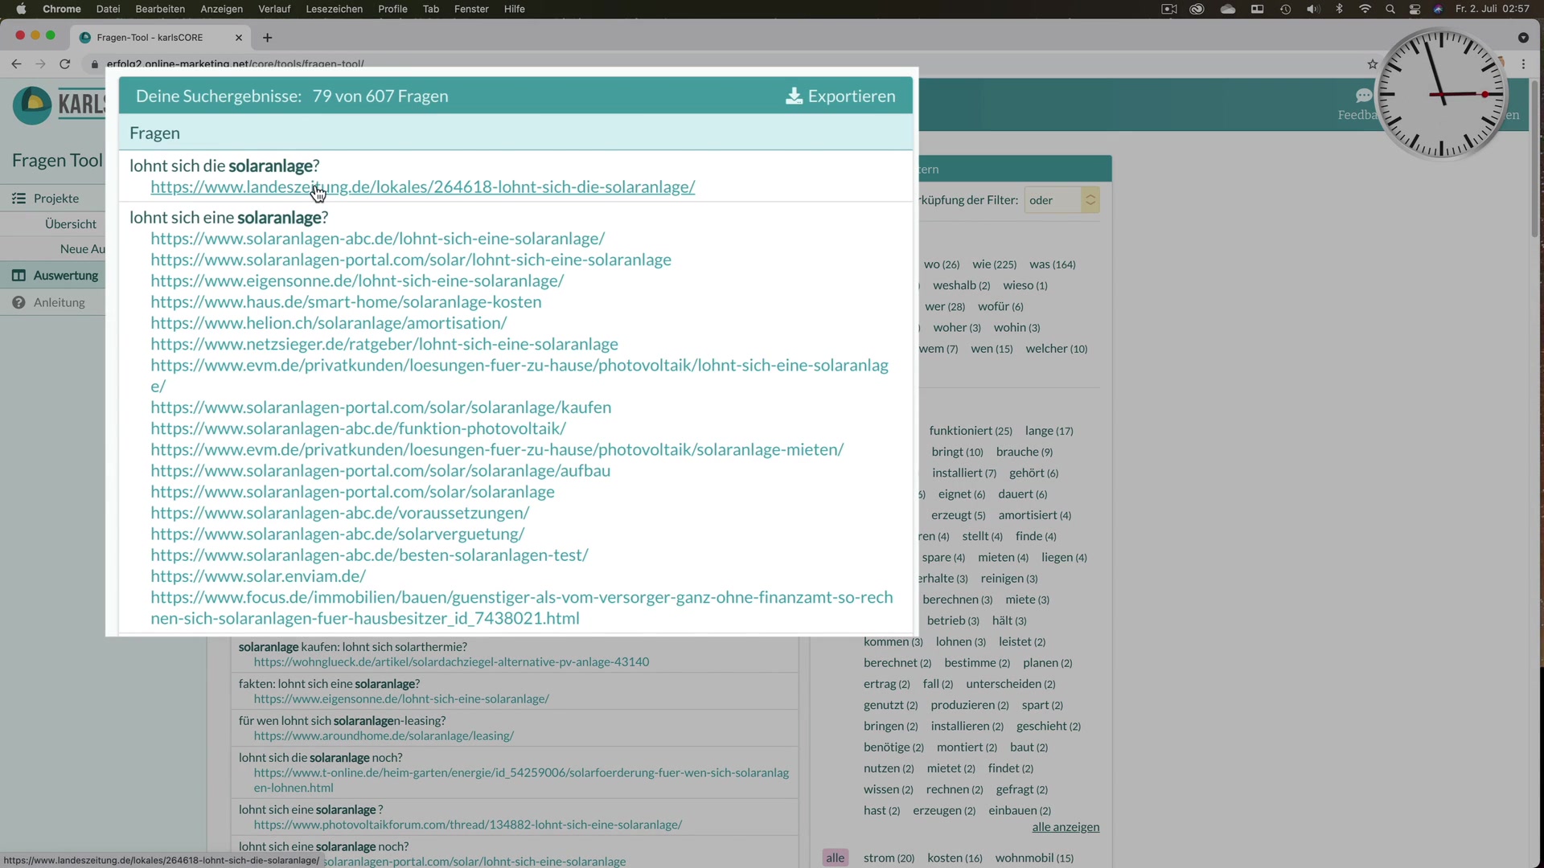Screen dimensions: 1544x868
Task: Open focus.de immobilien link
Action: [521, 608]
